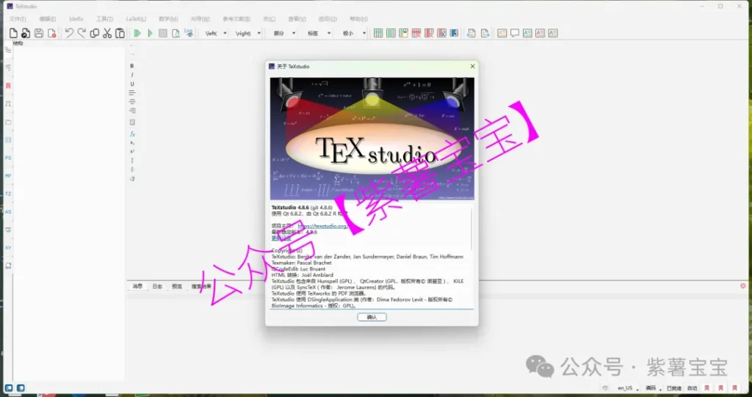
Task: Open the \left( delimiter dropdown
Action: (215, 33)
